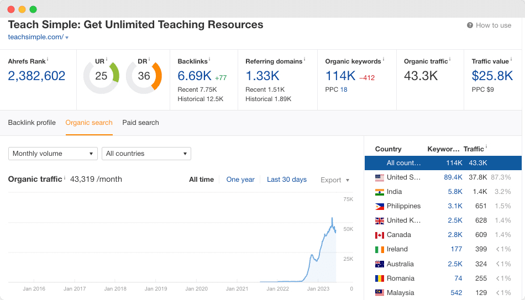Click Historical 1.89K referring domains text
This screenshot has width=525, height=300.
[268, 99]
